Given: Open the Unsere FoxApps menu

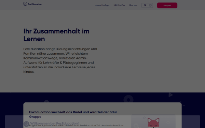Looking at the screenshot, I should click(x=102, y=5).
